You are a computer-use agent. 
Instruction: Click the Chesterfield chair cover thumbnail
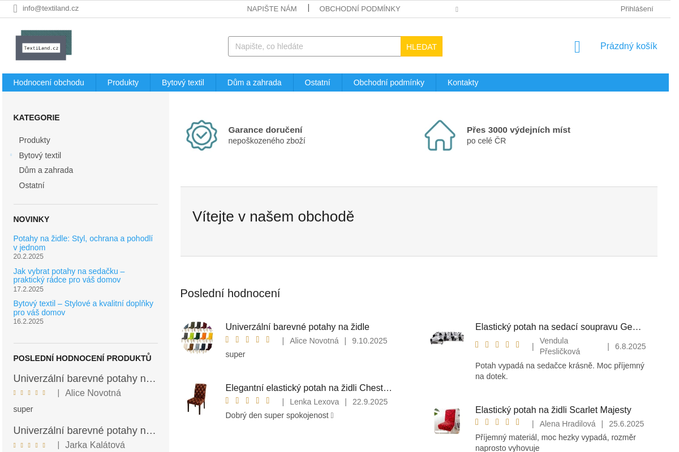coord(197,399)
